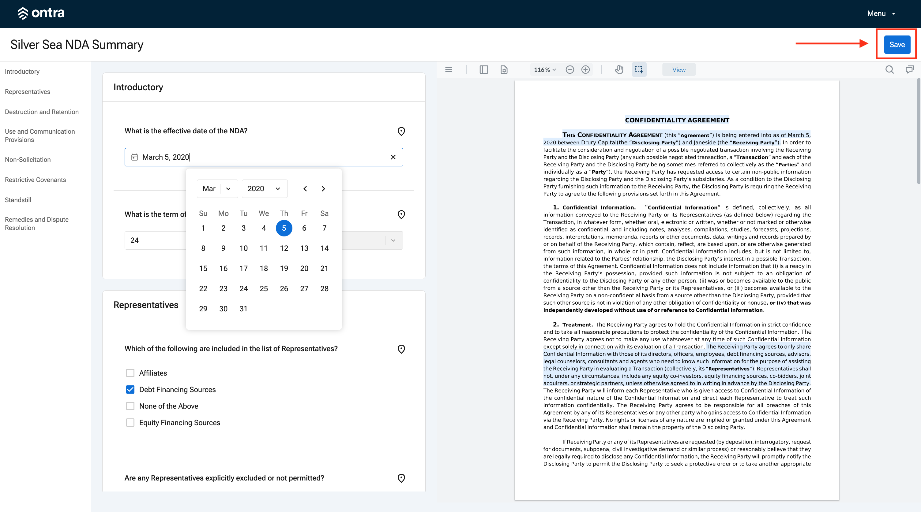The image size is (921, 512).
Task: Expand the 116% zoom level dropdown
Action: coord(544,70)
